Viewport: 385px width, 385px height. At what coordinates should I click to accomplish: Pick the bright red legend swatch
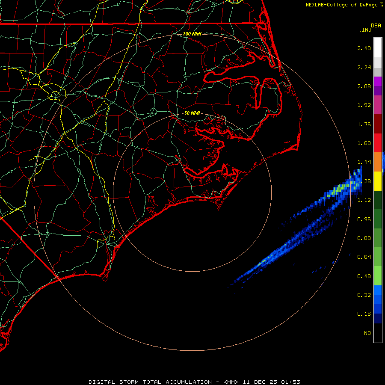tap(378, 143)
